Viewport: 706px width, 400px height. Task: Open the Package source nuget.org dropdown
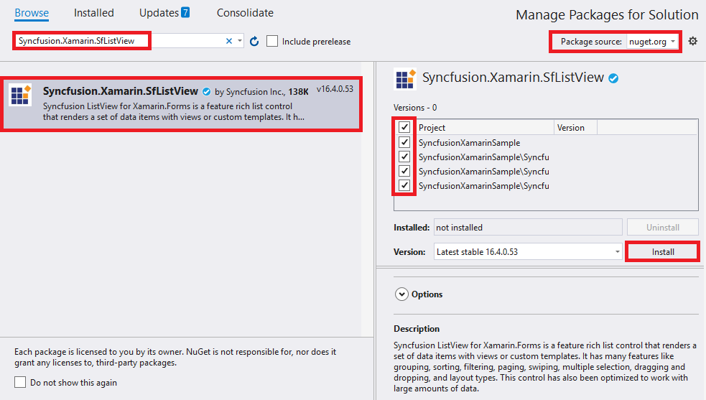tap(652, 42)
